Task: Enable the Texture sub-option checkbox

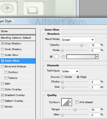Action: pos(6,78)
